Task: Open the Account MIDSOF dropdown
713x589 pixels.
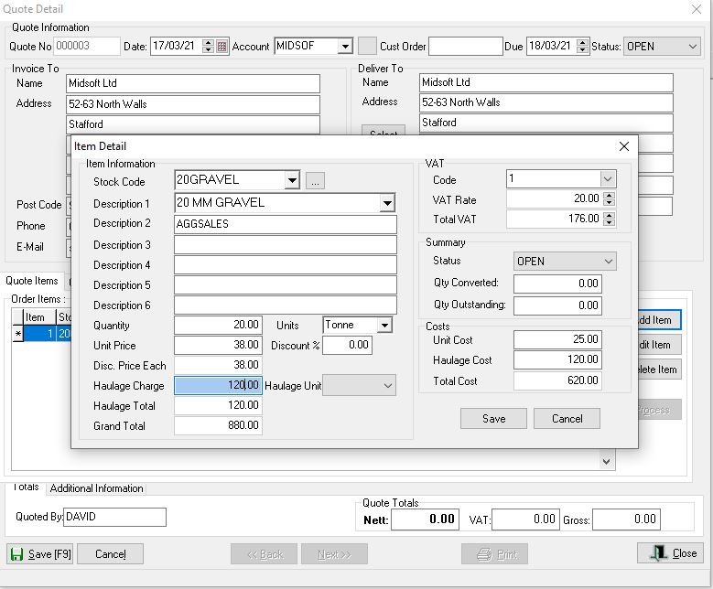Action: tap(345, 47)
